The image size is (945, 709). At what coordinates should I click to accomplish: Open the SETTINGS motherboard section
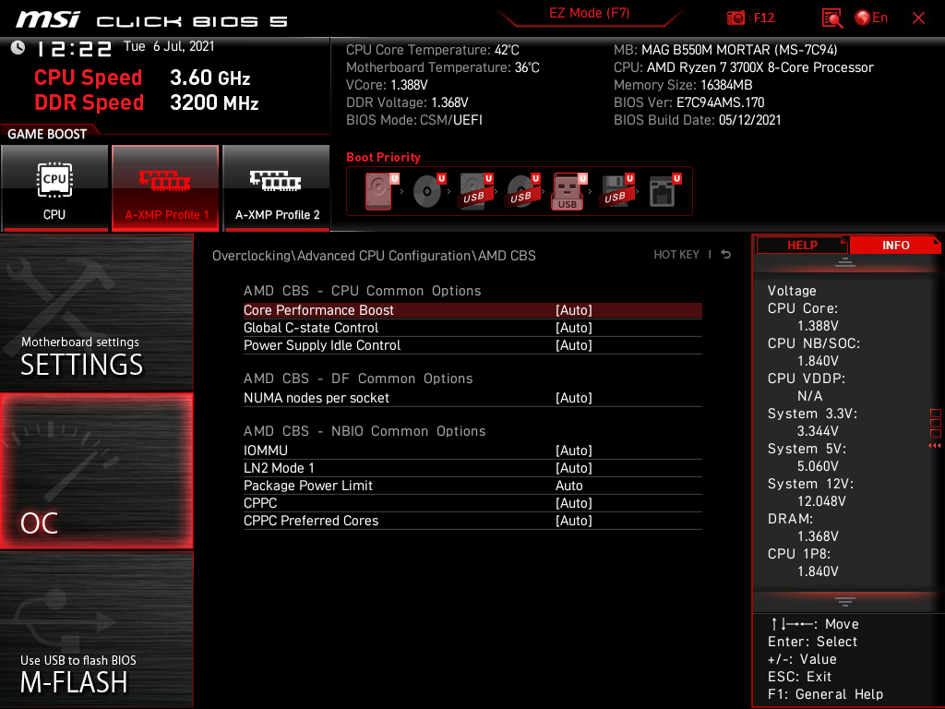point(96,312)
